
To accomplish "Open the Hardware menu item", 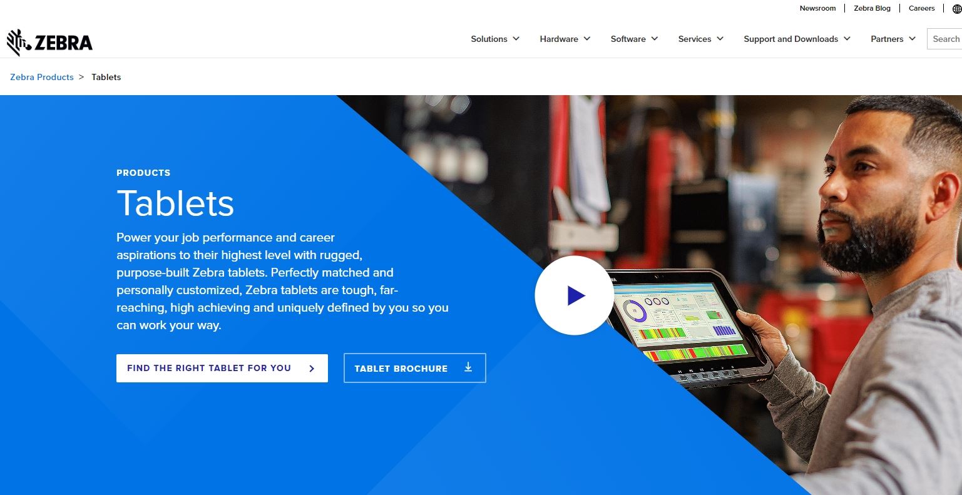I will click(559, 39).
